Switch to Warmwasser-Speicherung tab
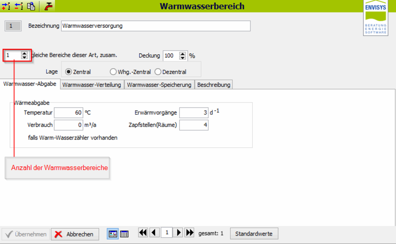This screenshot has width=396, height=244. [159, 85]
